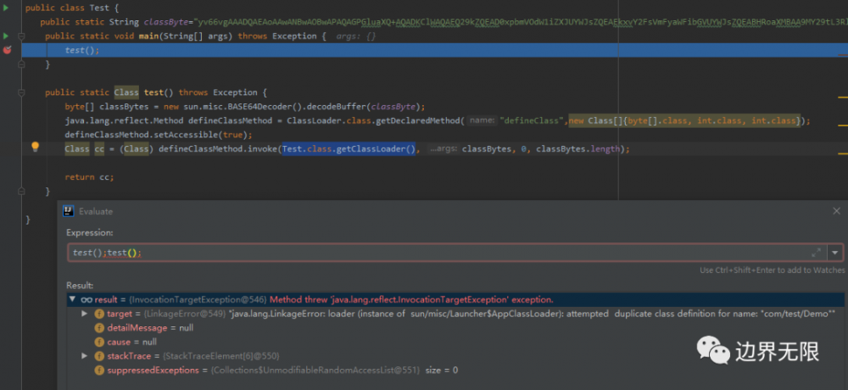Click IntelliJ icon in Evaluate title bar
Screen dimensions: 848x390
tap(68, 211)
